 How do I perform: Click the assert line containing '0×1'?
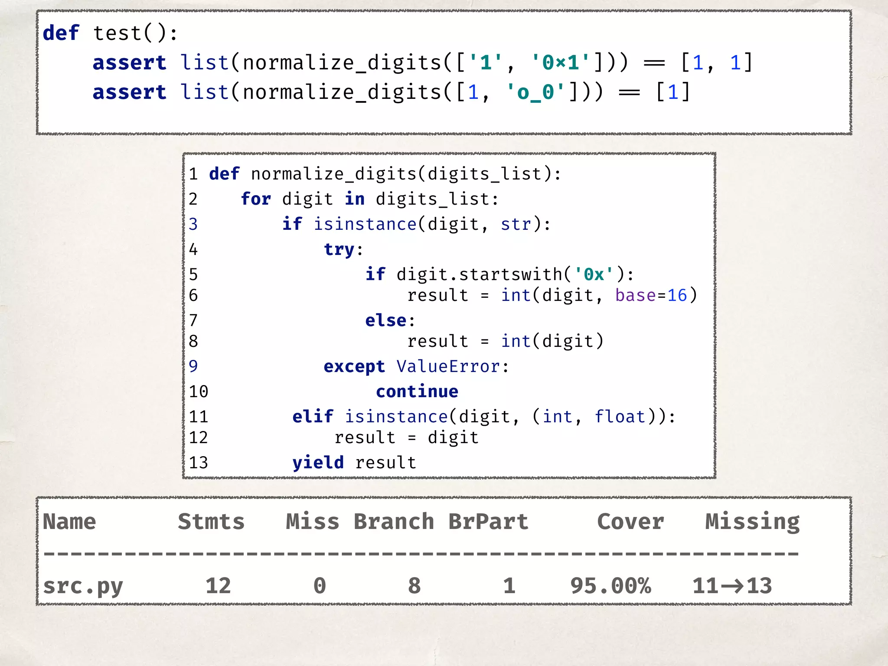[423, 62]
